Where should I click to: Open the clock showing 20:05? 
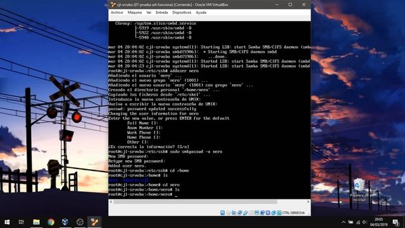378,222
